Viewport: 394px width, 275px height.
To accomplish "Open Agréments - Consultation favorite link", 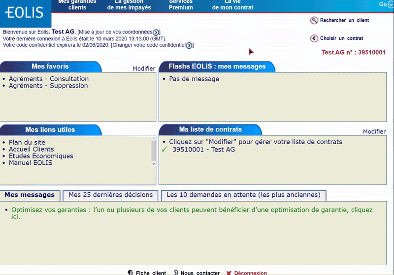I will coord(49,79).
